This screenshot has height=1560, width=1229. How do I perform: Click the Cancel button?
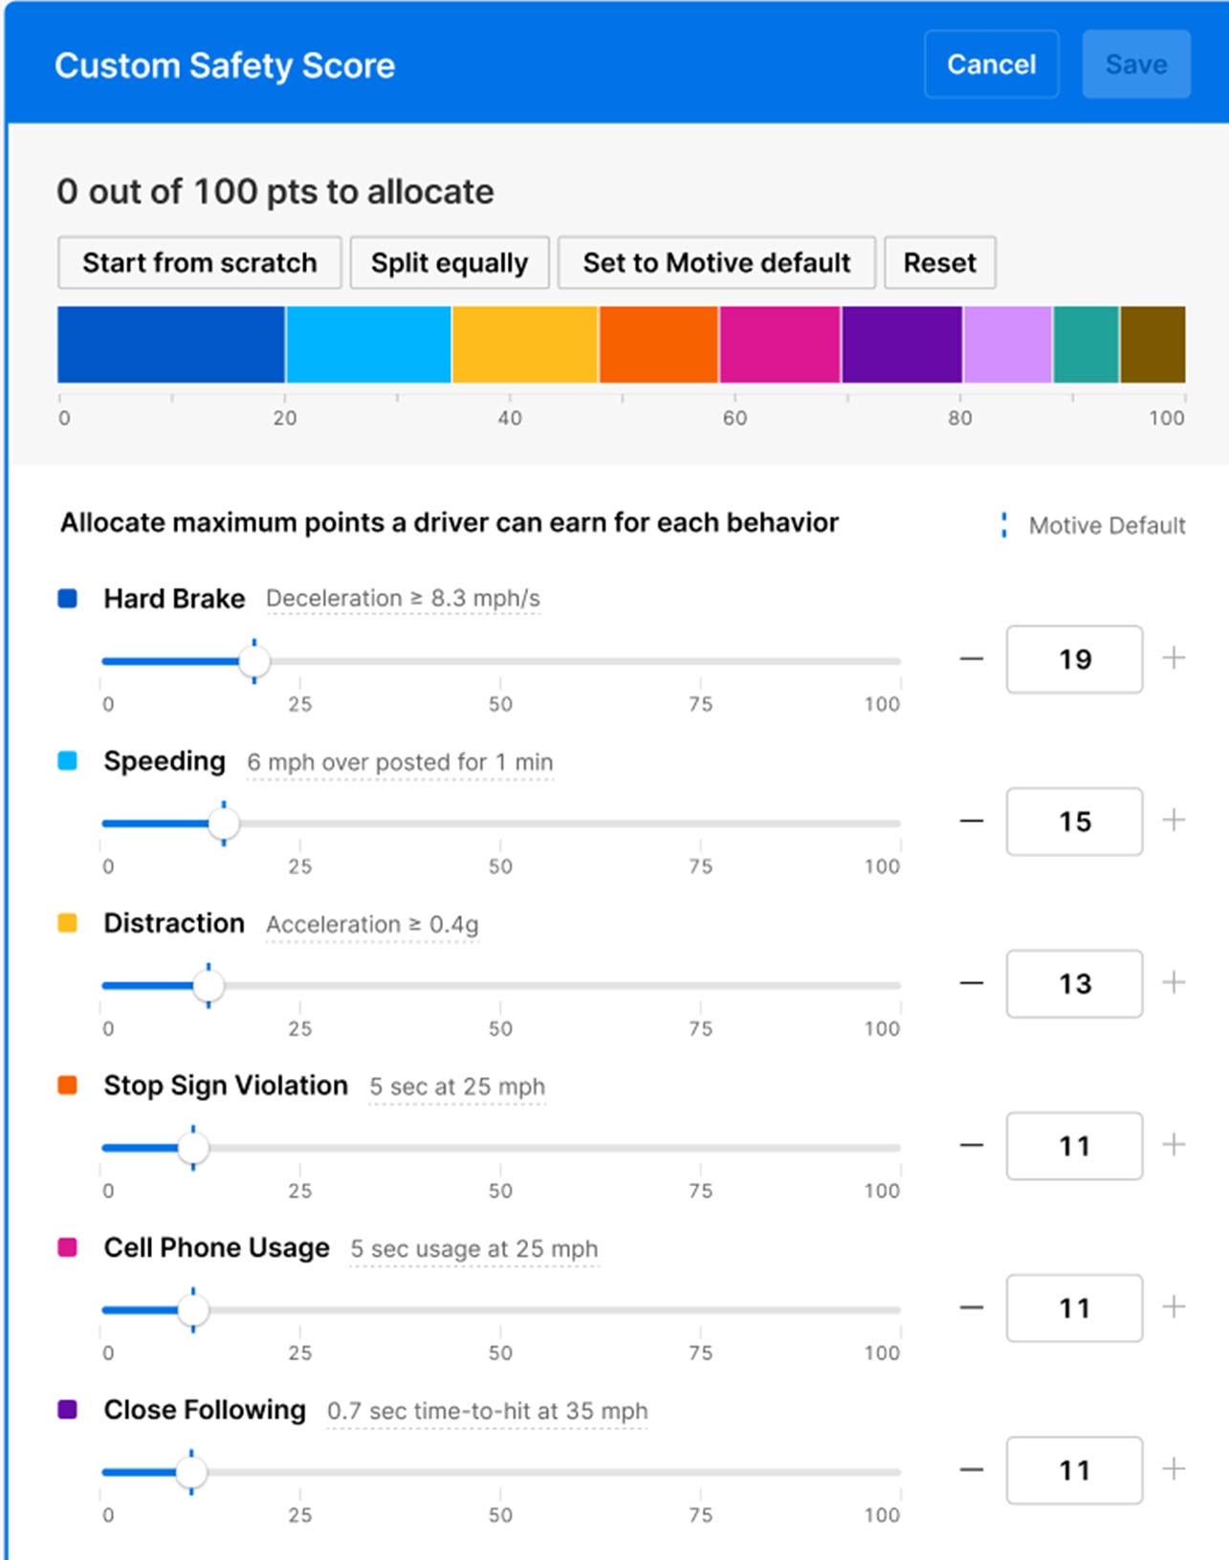(991, 64)
